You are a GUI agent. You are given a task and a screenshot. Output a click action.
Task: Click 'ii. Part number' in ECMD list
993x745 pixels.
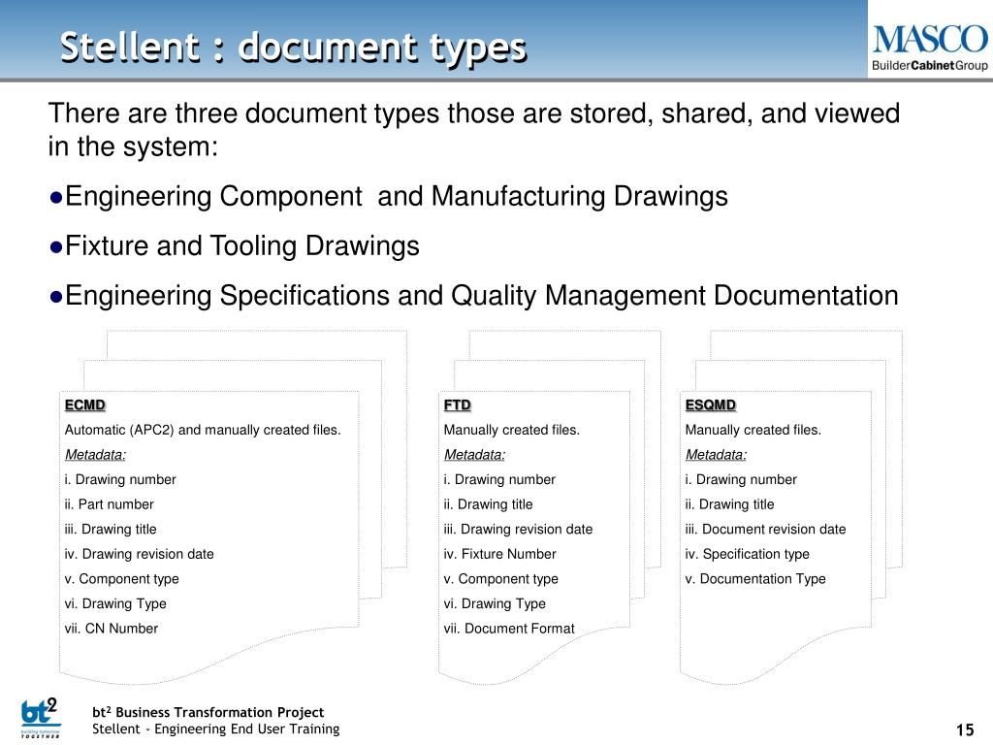click(x=109, y=504)
